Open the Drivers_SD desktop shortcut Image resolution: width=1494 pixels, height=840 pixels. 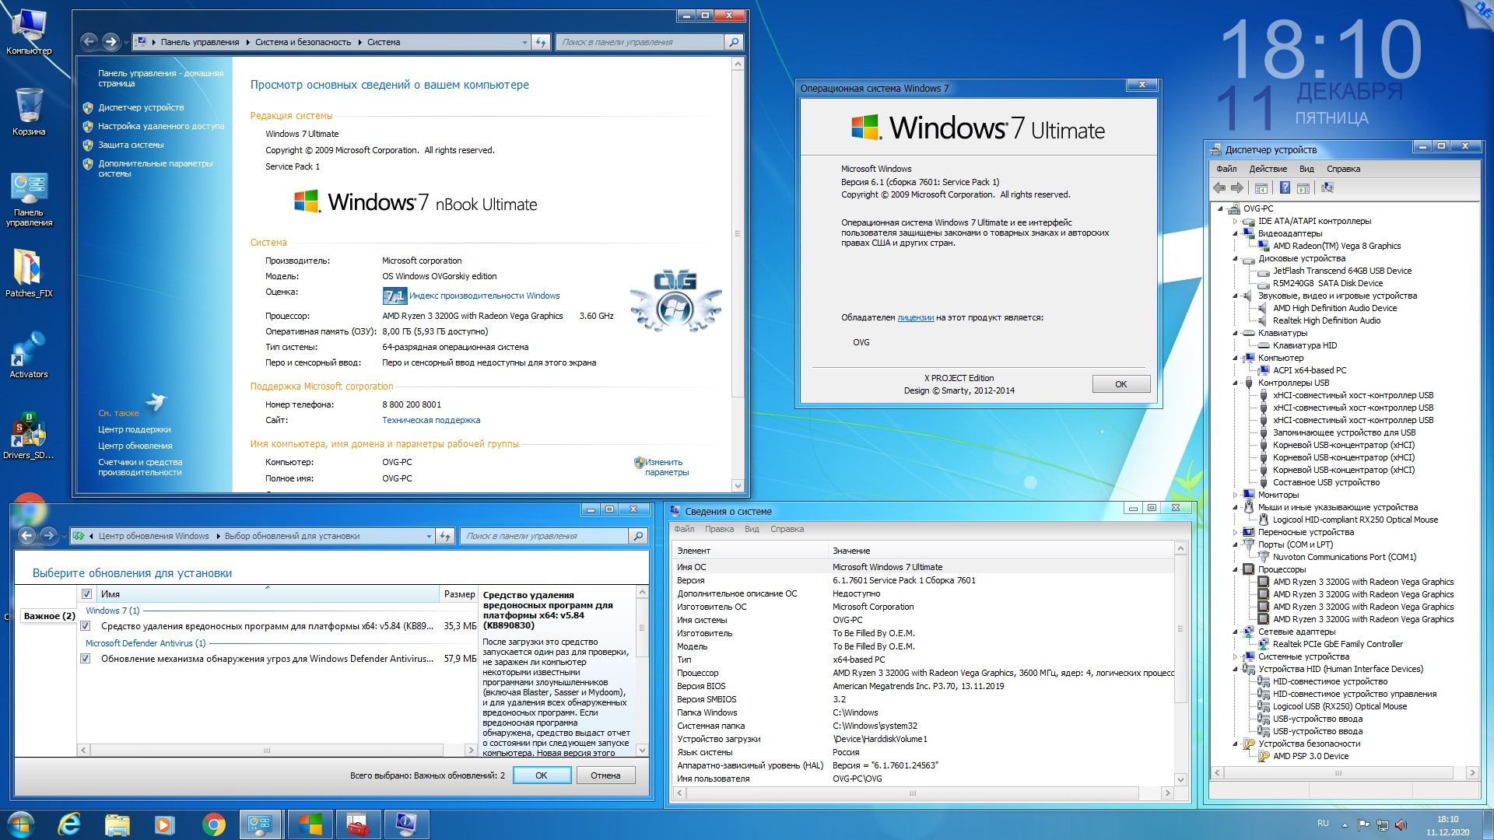(29, 436)
